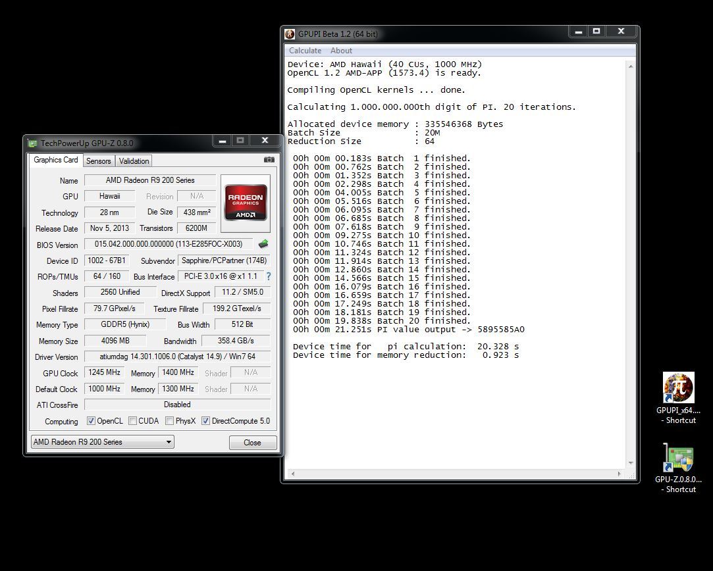Click the GPU-Z screenshot camera icon

coord(269,160)
